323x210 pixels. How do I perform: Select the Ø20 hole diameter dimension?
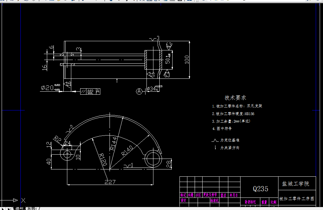pos(50,87)
